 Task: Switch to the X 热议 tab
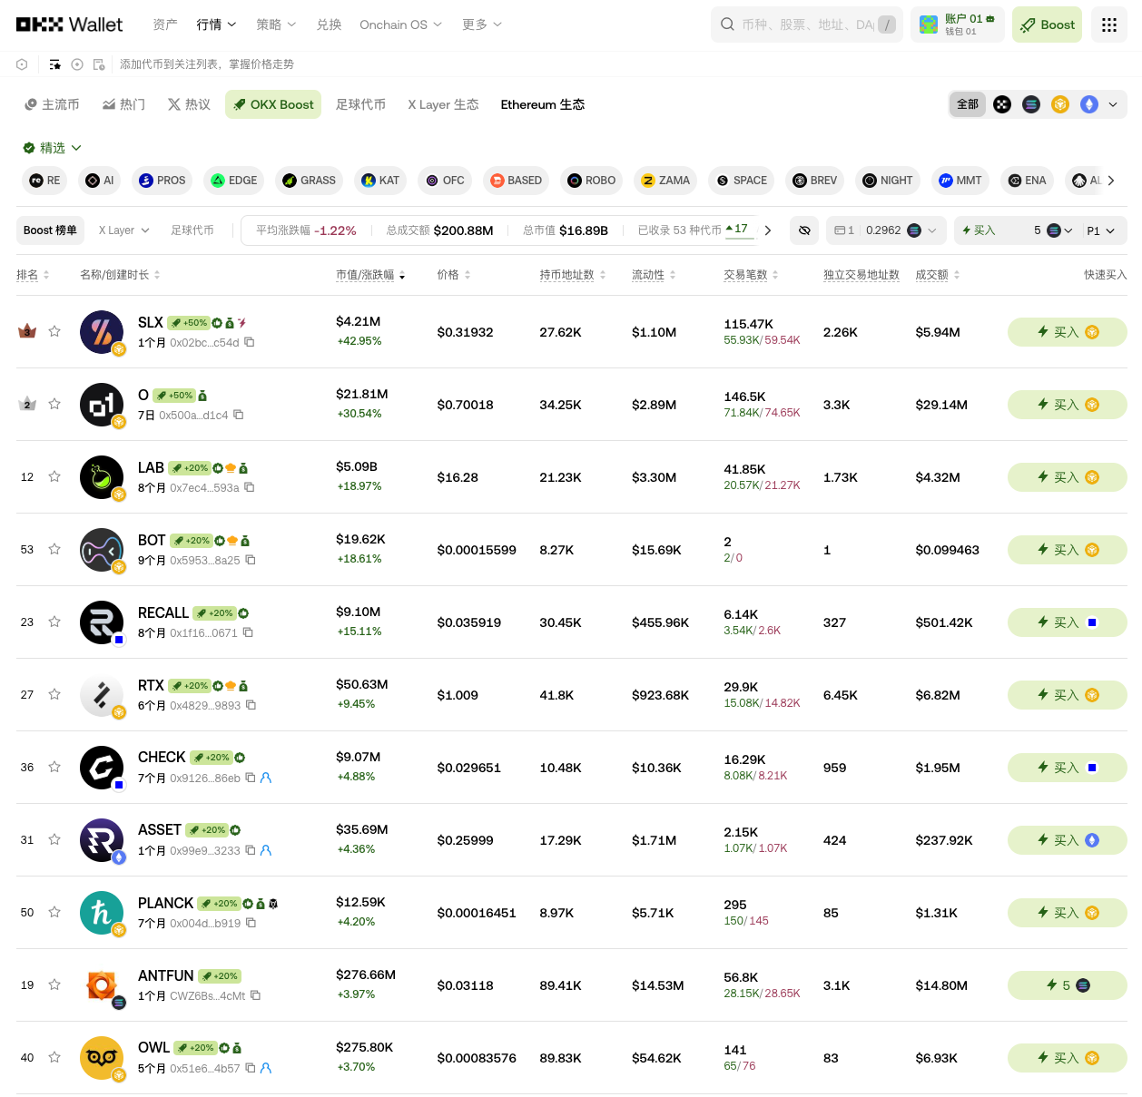(189, 104)
